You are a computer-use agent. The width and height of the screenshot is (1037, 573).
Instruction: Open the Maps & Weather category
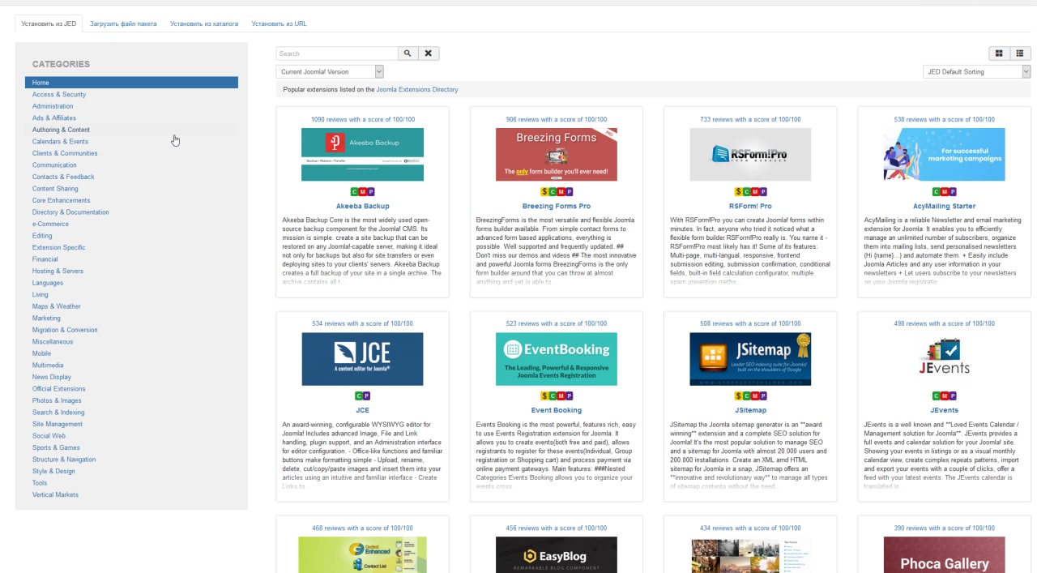[57, 306]
